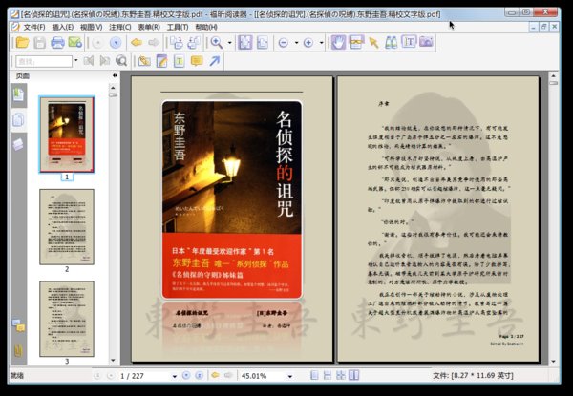Click the arrow annotation tool

click(x=214, y=61)
